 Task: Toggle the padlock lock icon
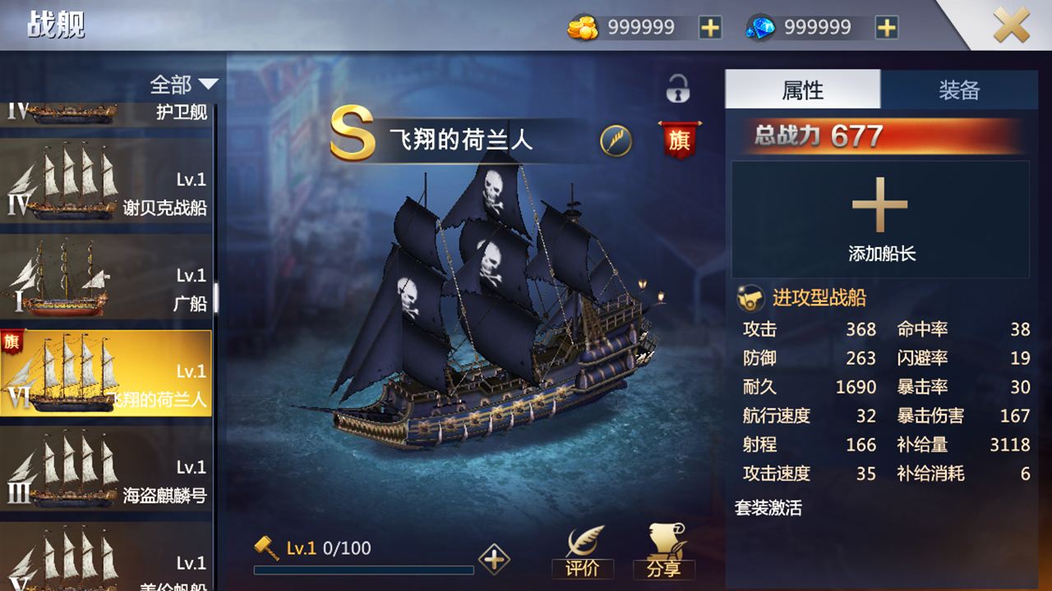pos(677,88)
